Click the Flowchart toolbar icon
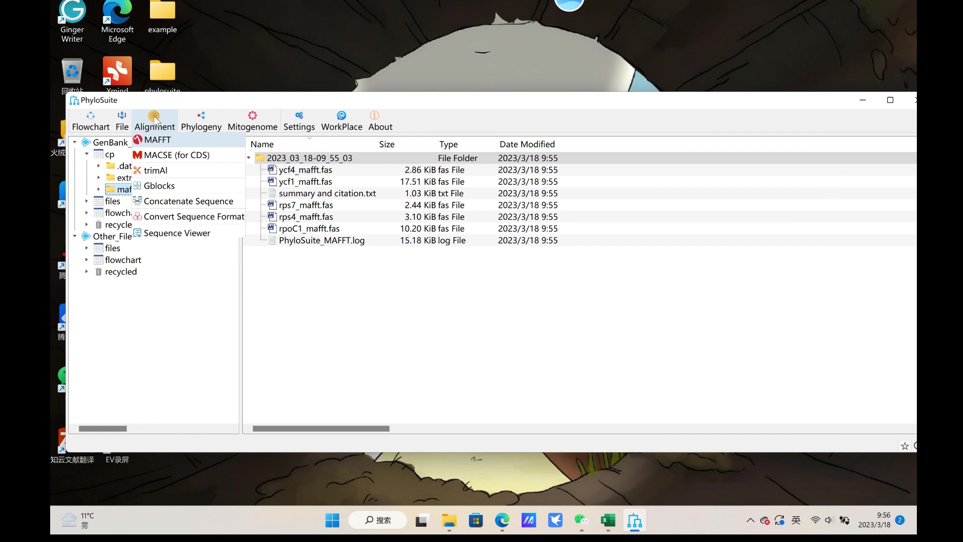 click(90, 116)
